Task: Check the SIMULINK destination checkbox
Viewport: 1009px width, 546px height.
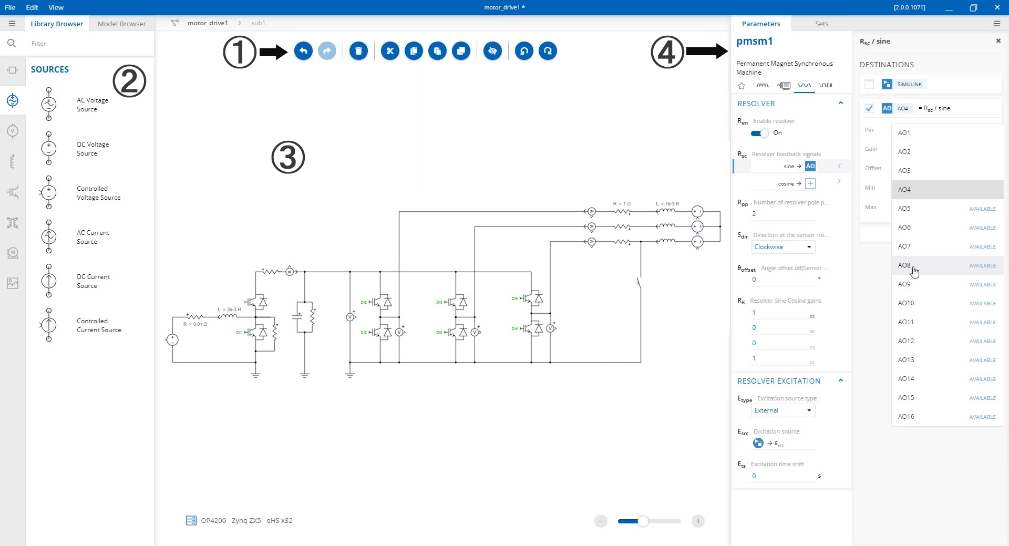Action: [869, 85]
